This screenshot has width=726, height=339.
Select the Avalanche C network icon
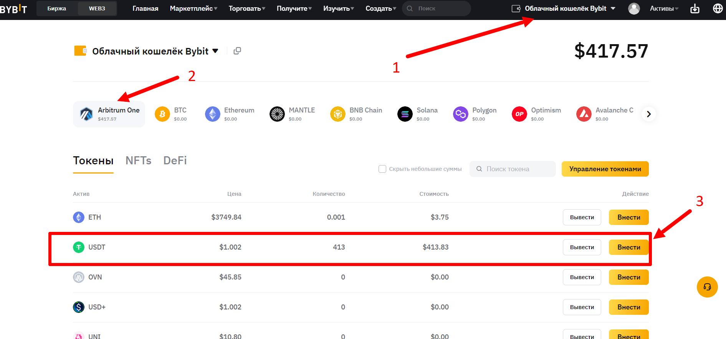tap(584, 114)
